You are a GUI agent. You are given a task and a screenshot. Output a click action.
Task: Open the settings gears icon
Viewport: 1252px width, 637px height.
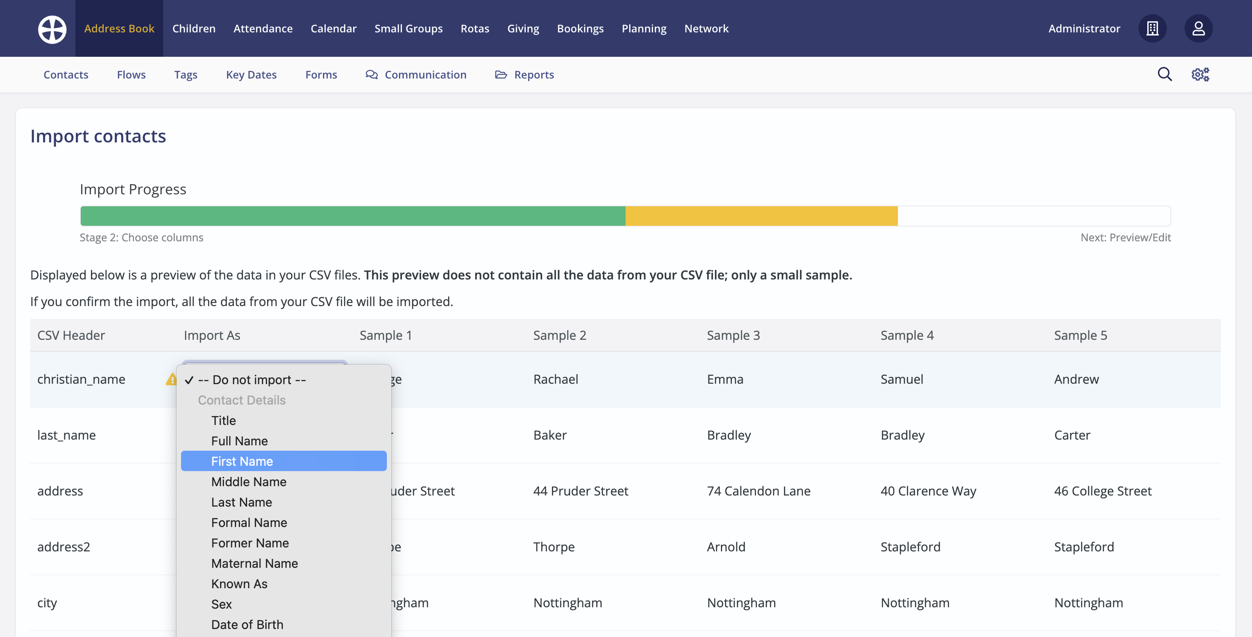[x=1200, y=75]
